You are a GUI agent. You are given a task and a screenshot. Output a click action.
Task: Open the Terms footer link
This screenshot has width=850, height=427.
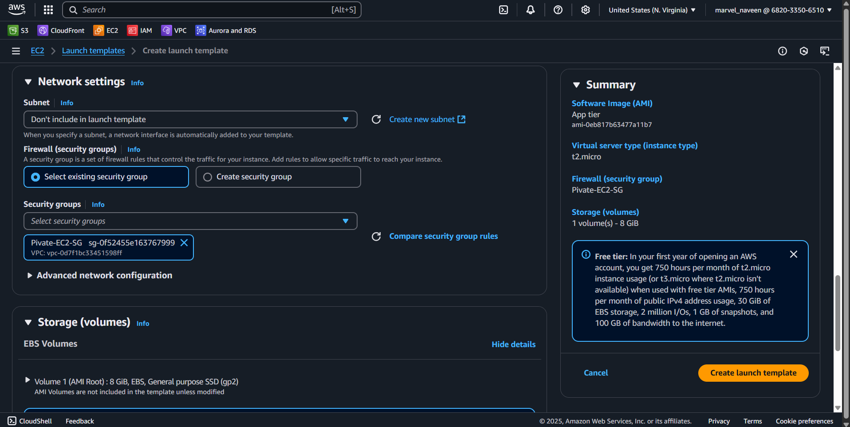point(752,421)
